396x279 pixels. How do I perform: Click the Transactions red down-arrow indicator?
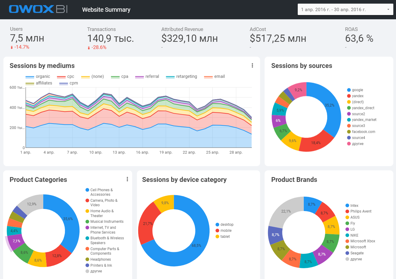click(x=89, y=48)
